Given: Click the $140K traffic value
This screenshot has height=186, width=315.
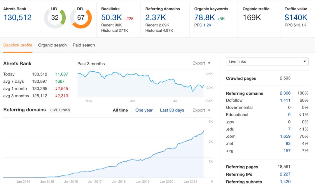Looking at the screenshot, I should pos(296,18).
